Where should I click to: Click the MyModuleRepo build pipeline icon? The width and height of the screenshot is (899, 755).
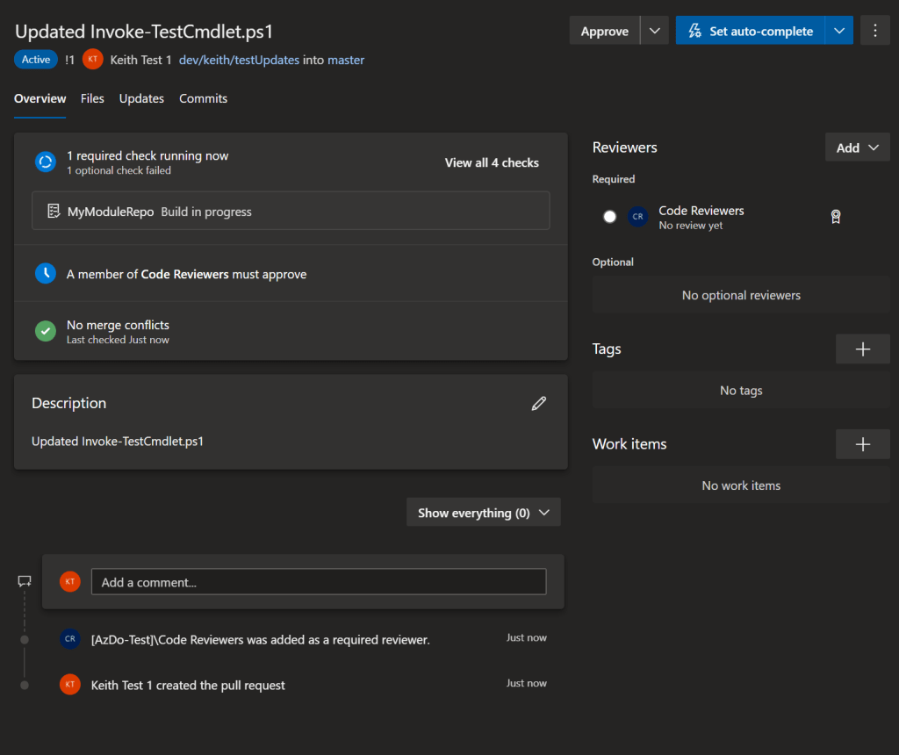point(53,212)
